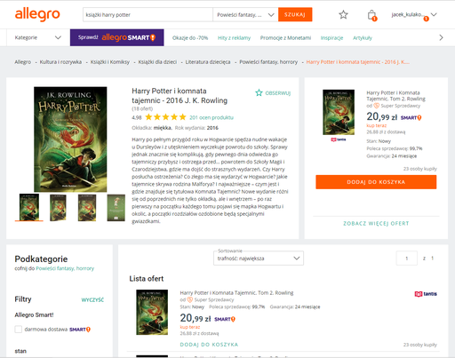The width and height of the screenshot is (455, 358).
Task: Click the current breadcrumb Harry Potter i komnata tajemnic
Action: tap(358, 62)
